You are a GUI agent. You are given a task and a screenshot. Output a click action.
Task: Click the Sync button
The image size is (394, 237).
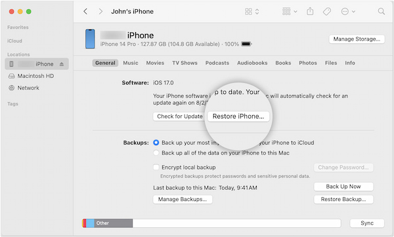[x=367, y=223]
